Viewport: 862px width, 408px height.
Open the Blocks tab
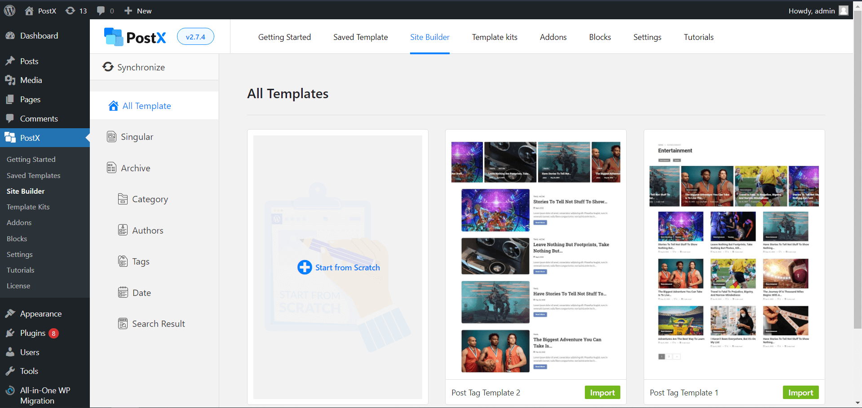pos(600,37)
